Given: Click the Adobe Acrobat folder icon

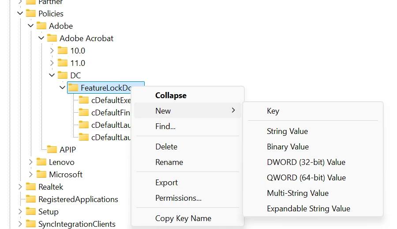Looking at the screenshot, I should click(52, 38).
